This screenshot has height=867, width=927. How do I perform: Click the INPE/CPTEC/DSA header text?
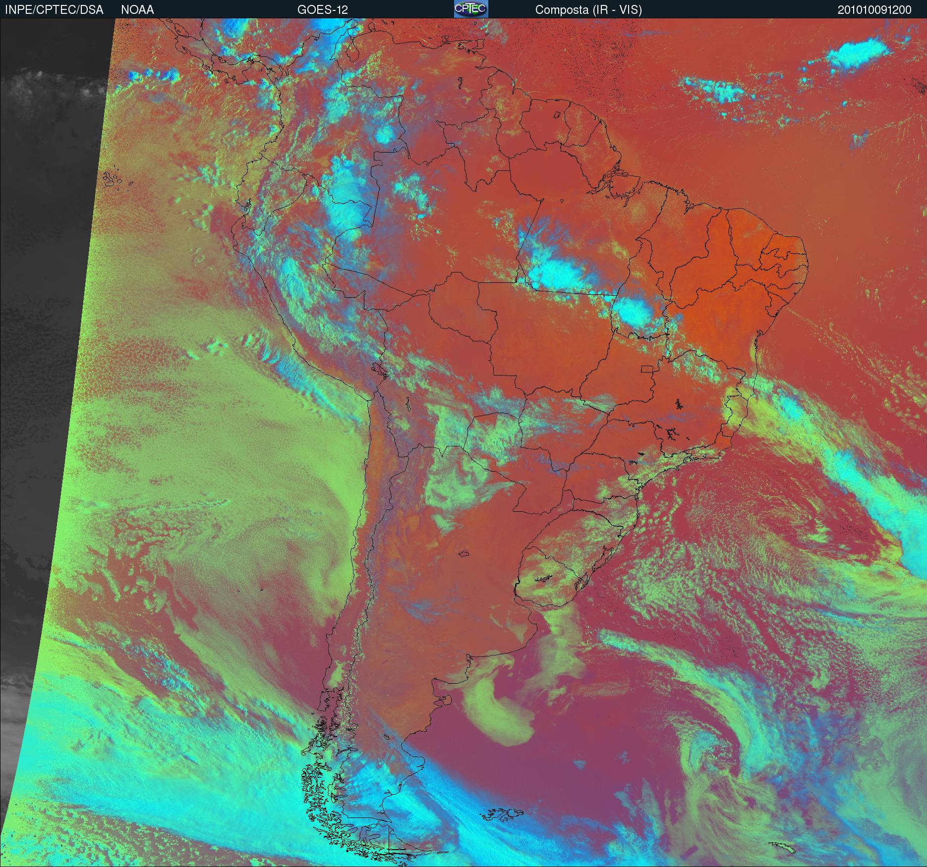[54, 10]
